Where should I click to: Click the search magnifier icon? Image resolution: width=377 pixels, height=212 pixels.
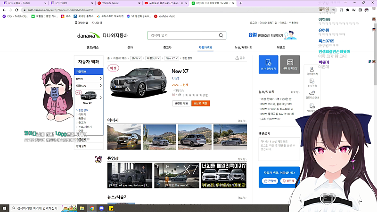tap(220, 35)
